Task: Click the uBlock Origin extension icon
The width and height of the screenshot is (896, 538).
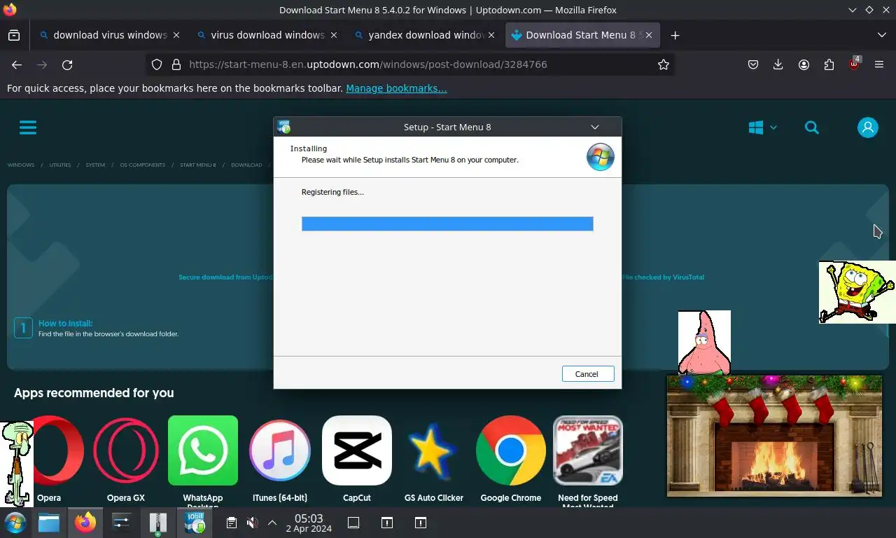Action: click(854, 64)
